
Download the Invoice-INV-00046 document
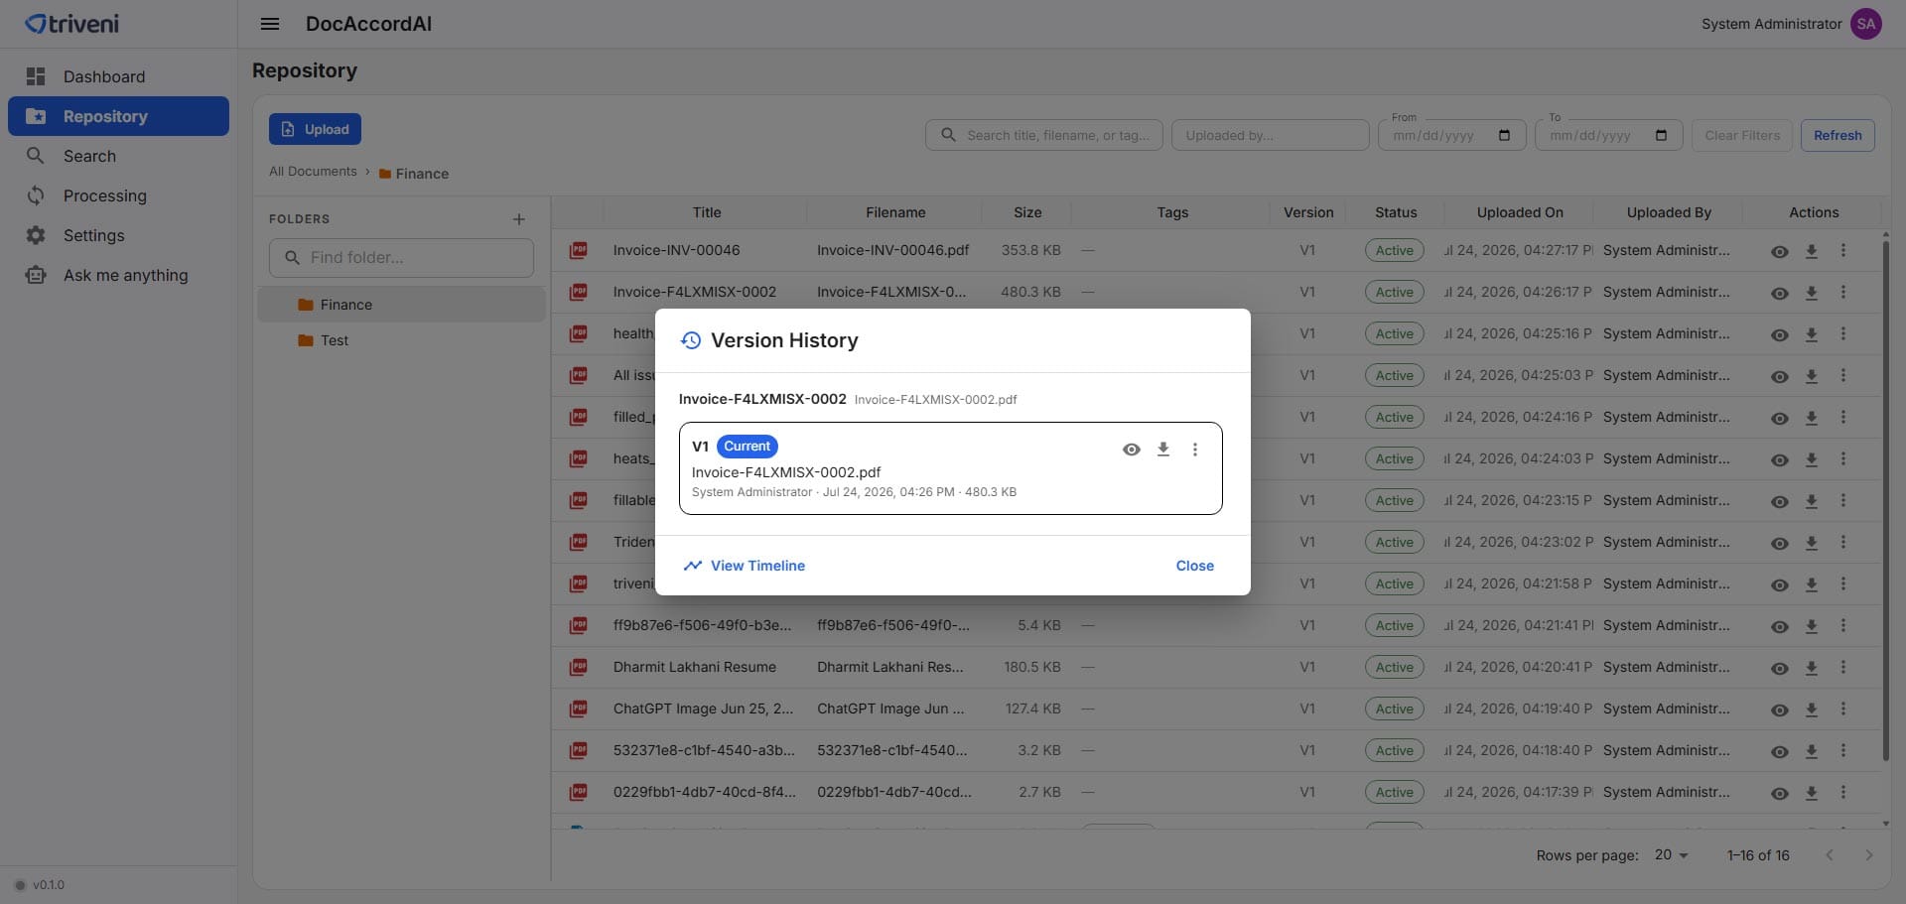pos(1811,251)
